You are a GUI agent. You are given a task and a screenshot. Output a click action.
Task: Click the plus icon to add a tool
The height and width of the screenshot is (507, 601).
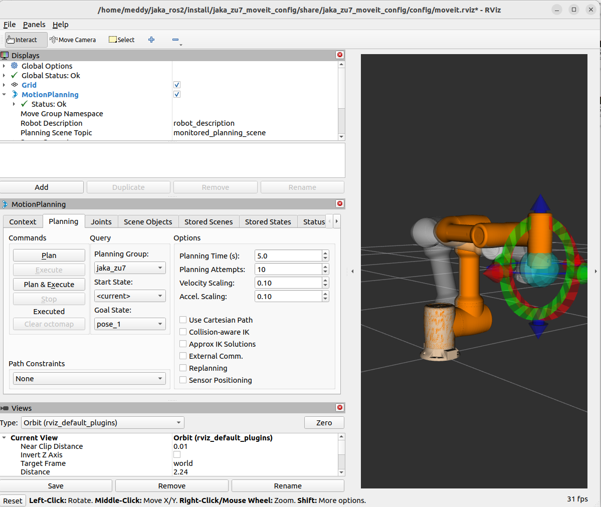pyautogui.click(x=151, y=40)
